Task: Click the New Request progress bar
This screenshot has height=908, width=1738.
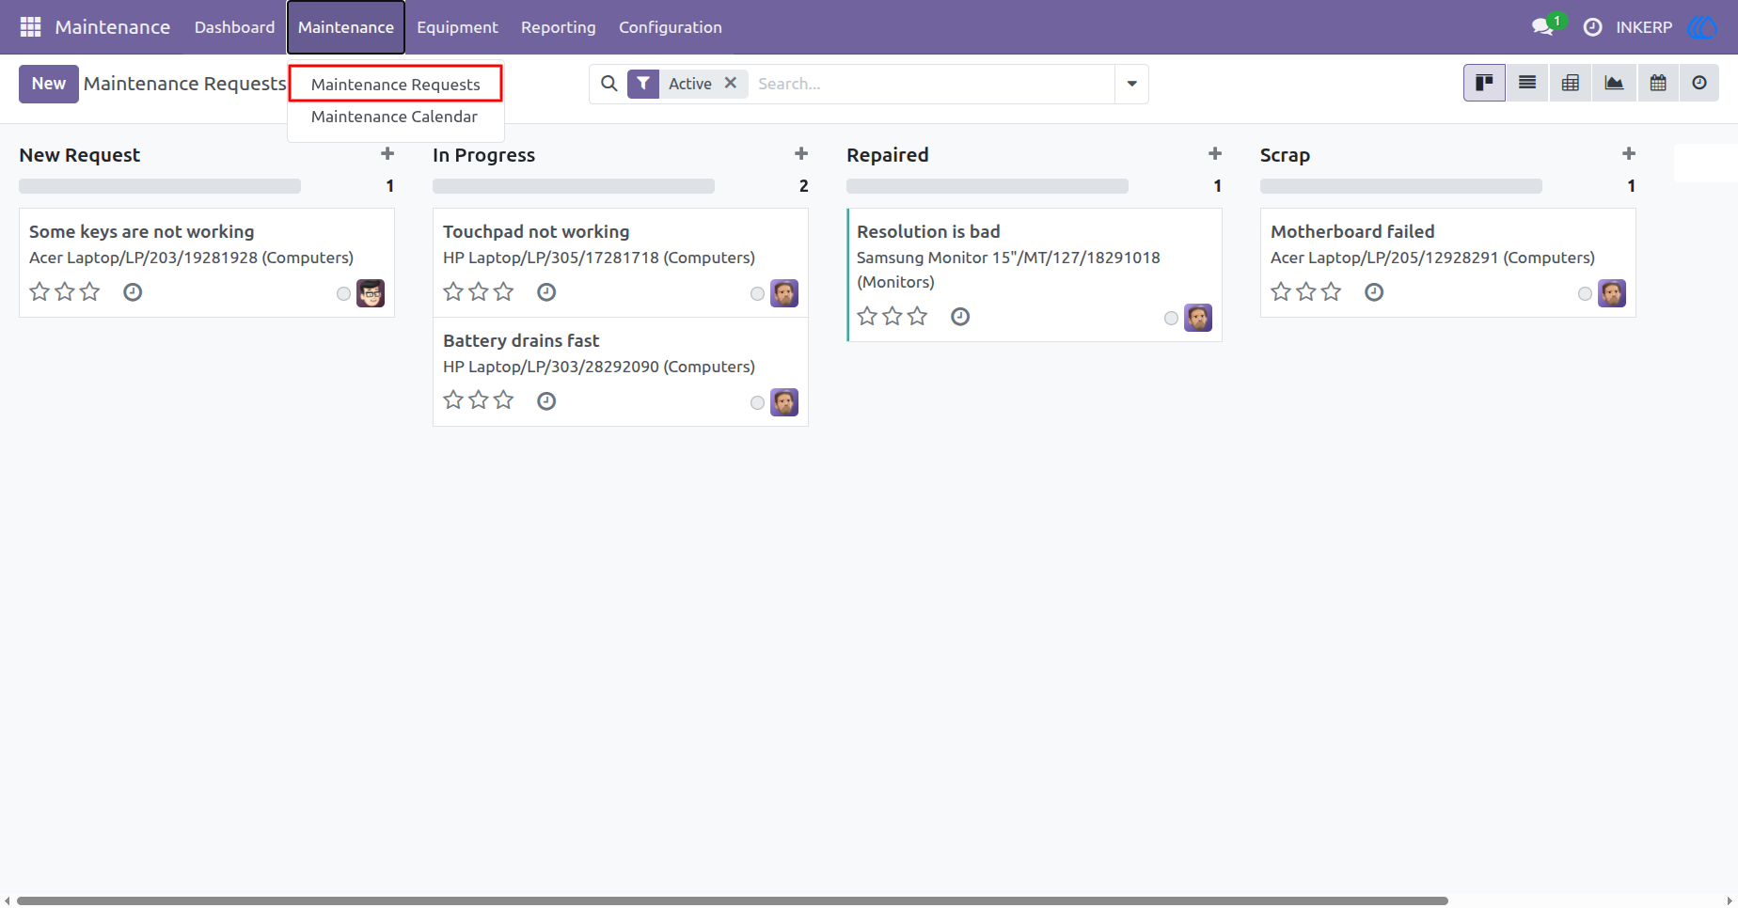Action: 160,186
